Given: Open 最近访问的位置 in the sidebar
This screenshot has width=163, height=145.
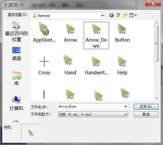Looking at the screenshot, I should [17, 31].
